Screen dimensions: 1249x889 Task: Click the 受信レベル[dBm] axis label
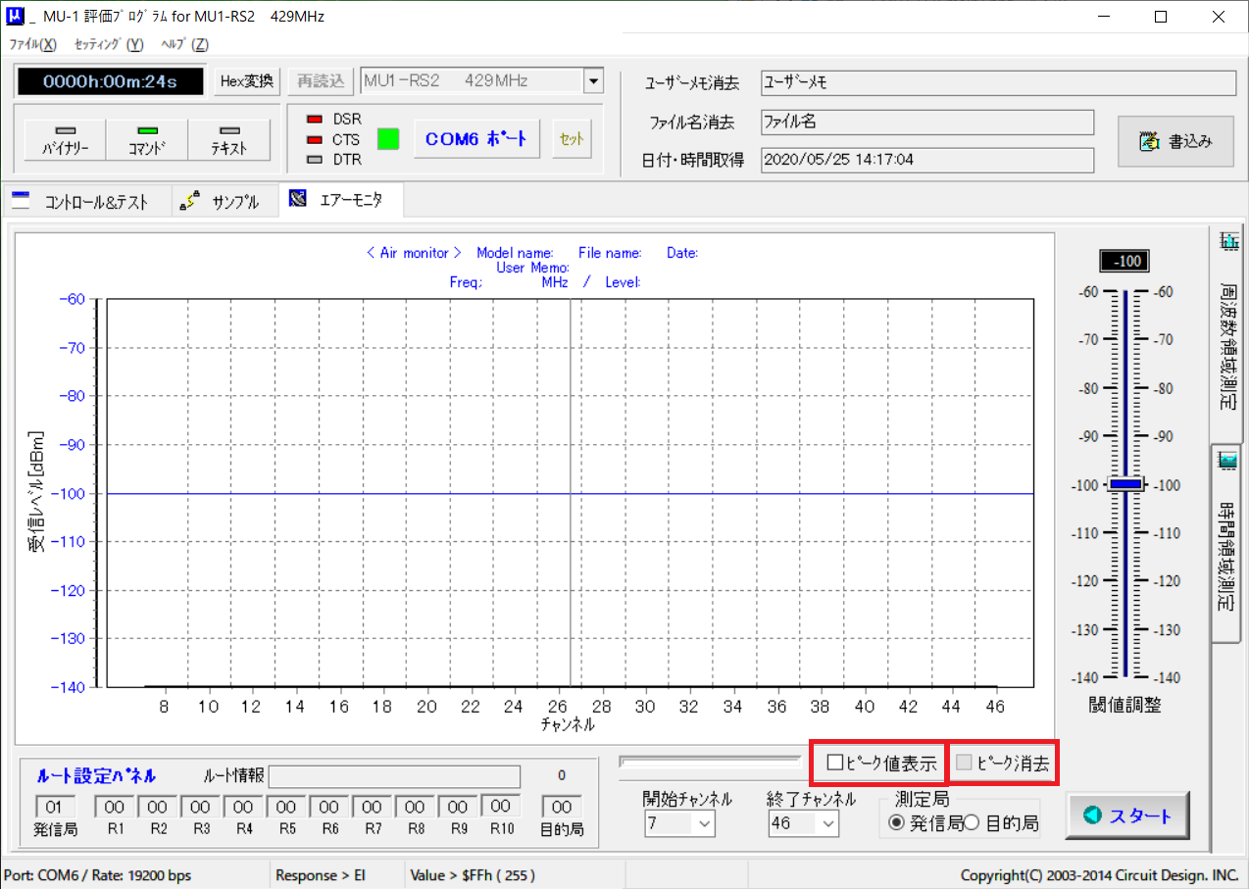[36, 492]
